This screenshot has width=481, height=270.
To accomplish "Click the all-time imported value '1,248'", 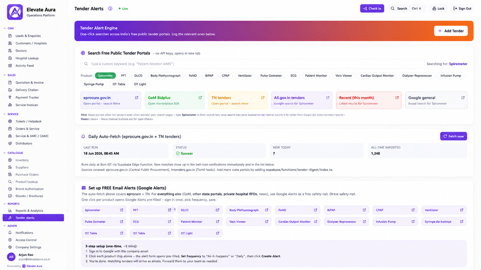I will pos(375,154).
